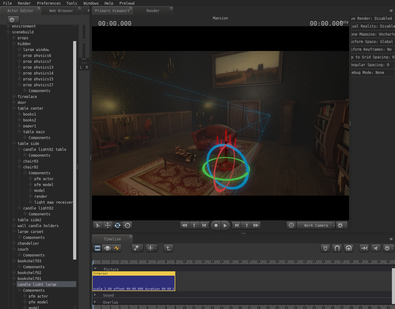Toggle the Live Render: Disabled setting
The height and width of the screenshot is (309, 395).
point(373,19)
